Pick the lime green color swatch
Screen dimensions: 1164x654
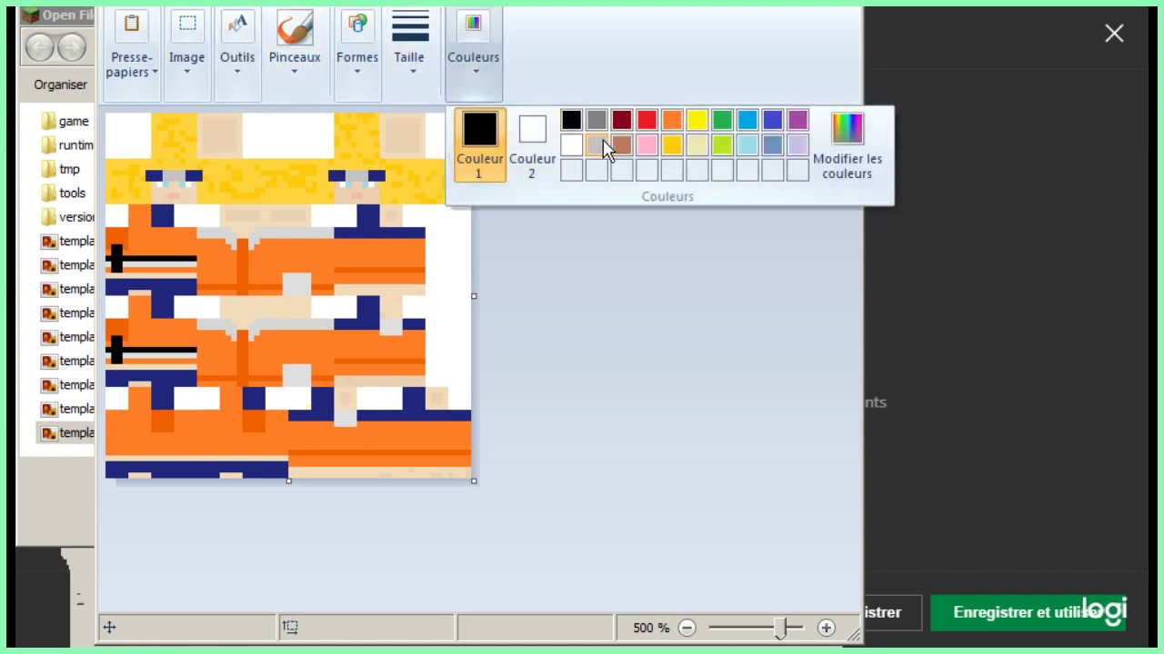tap(722, 144)
